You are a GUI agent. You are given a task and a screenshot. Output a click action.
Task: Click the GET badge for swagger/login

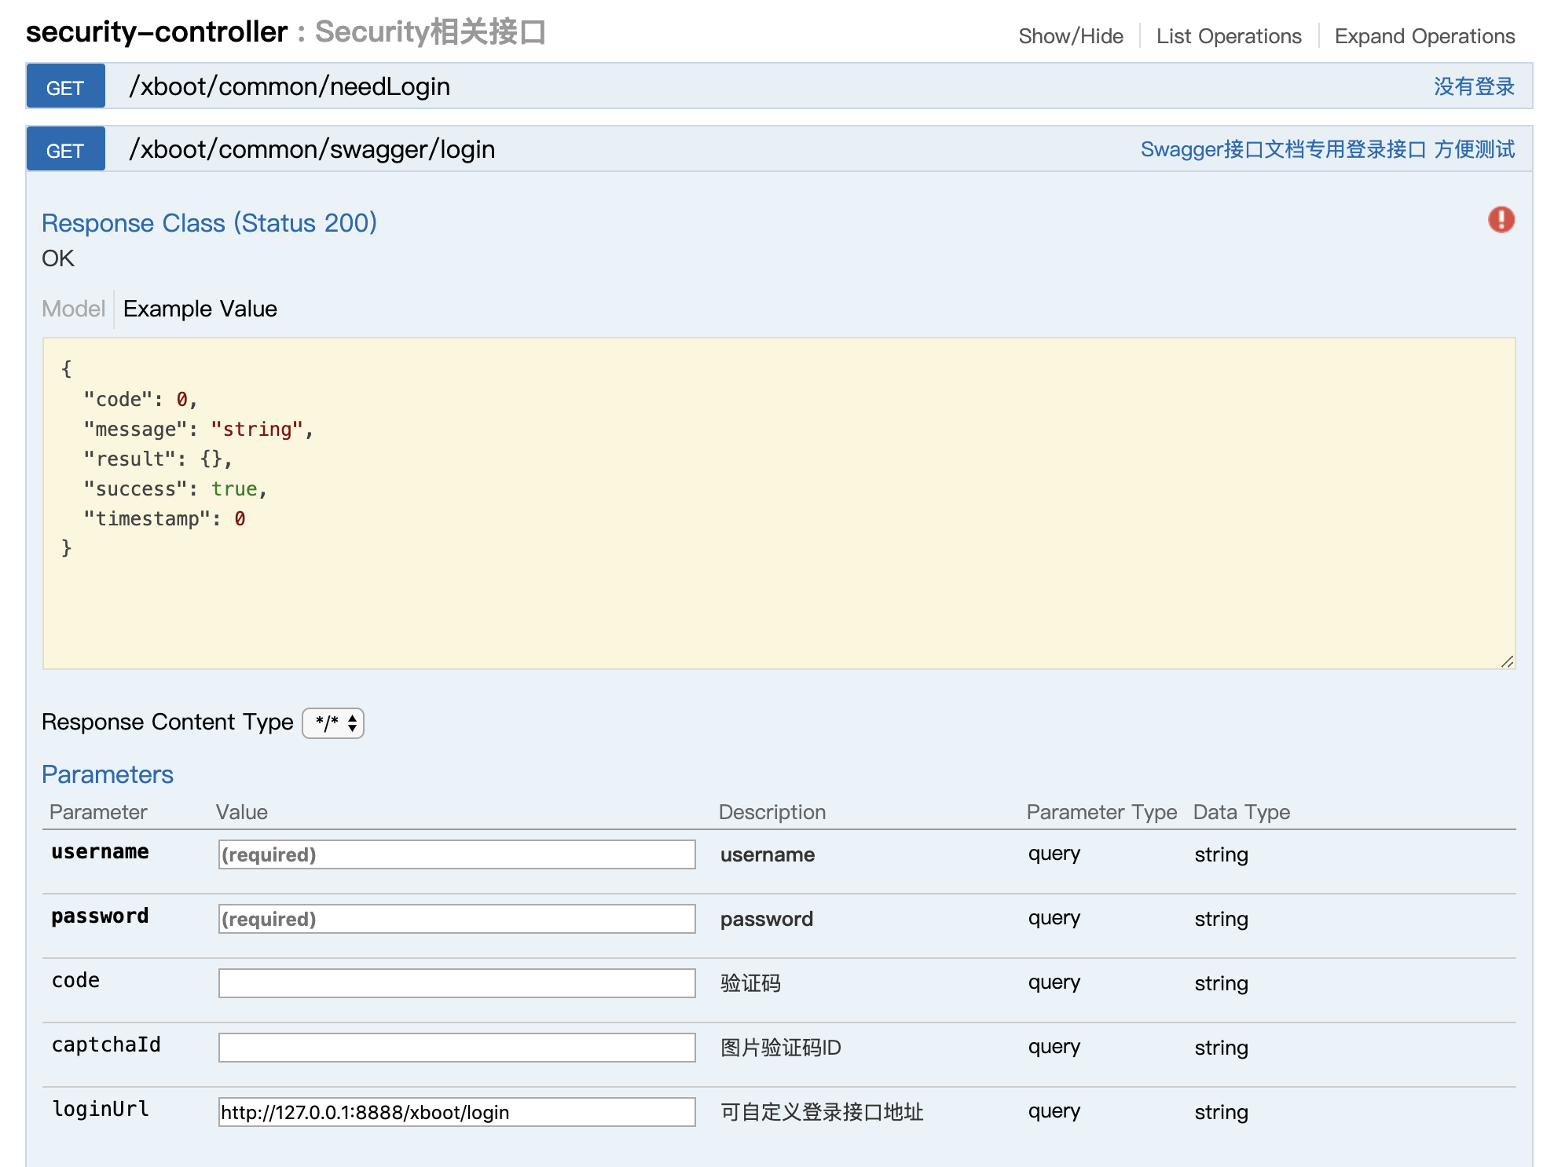click(65, 149)
